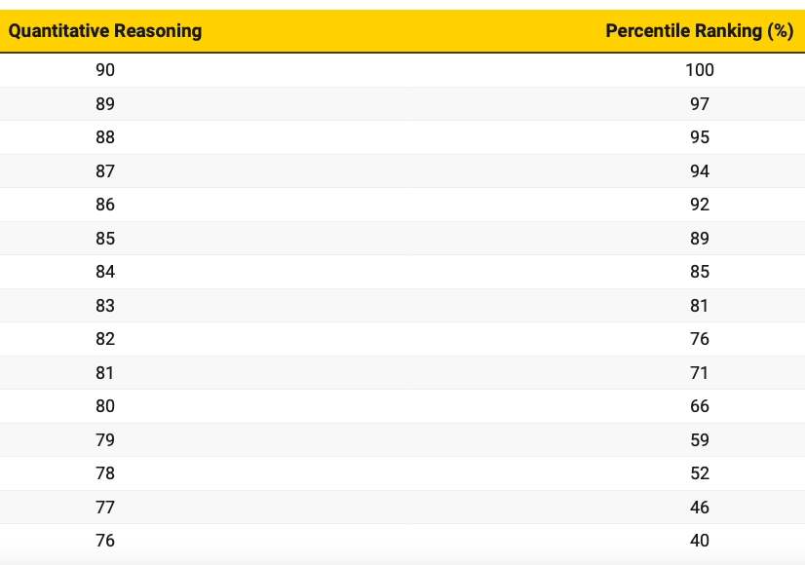Click the percentile value 89

tap(699, 239)
